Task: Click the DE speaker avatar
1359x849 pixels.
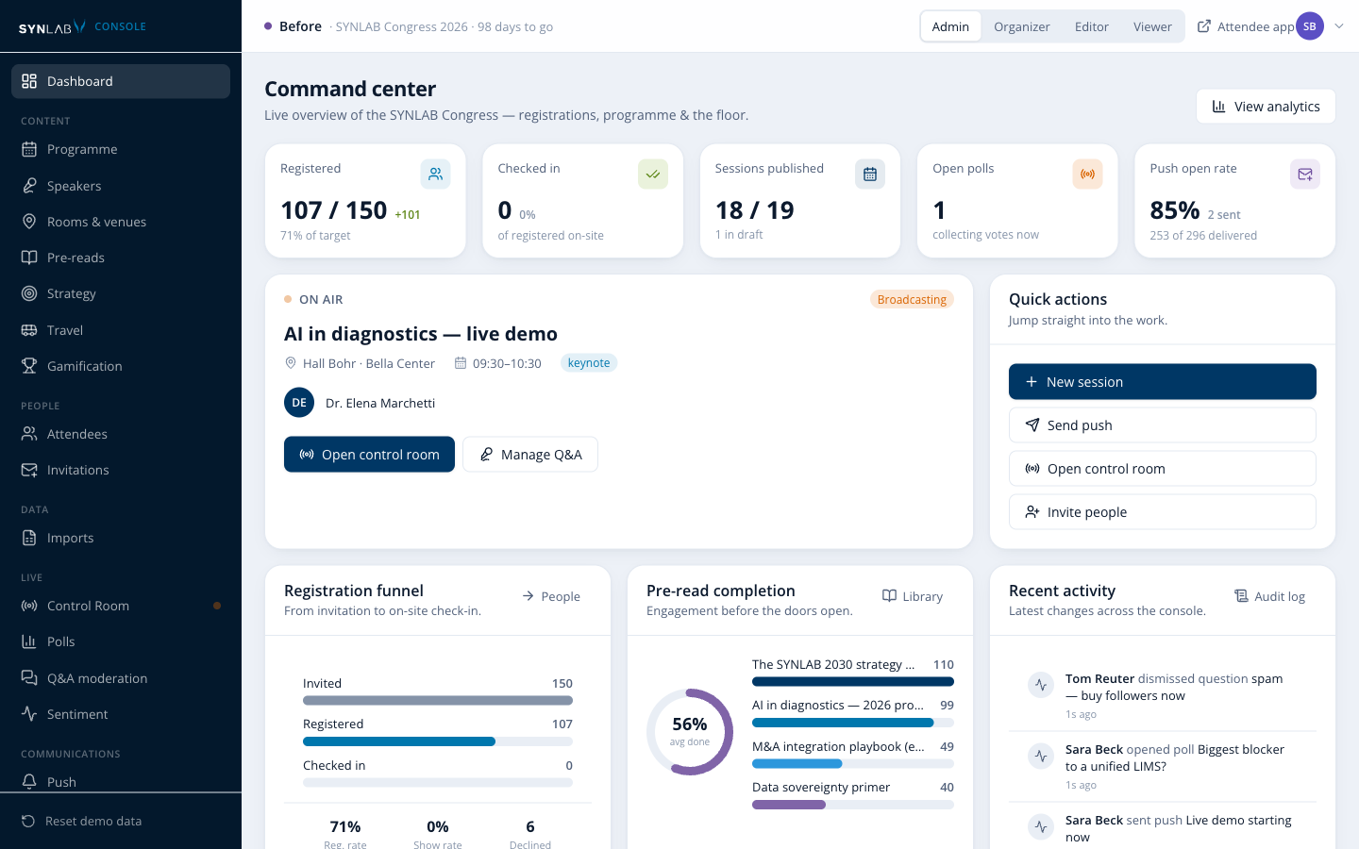Action: pyautogui.click(x=299, y=403)
